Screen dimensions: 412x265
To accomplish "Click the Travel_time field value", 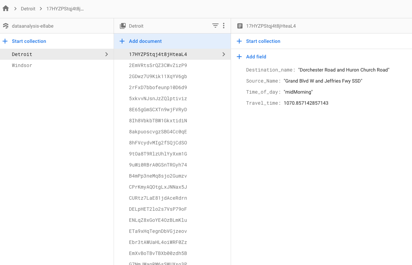I will click(306, 103).
